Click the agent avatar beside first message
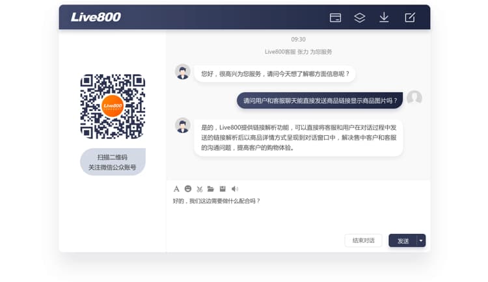Image resolution: width=488 pixels, height=282 pixels. coord(183,71)
